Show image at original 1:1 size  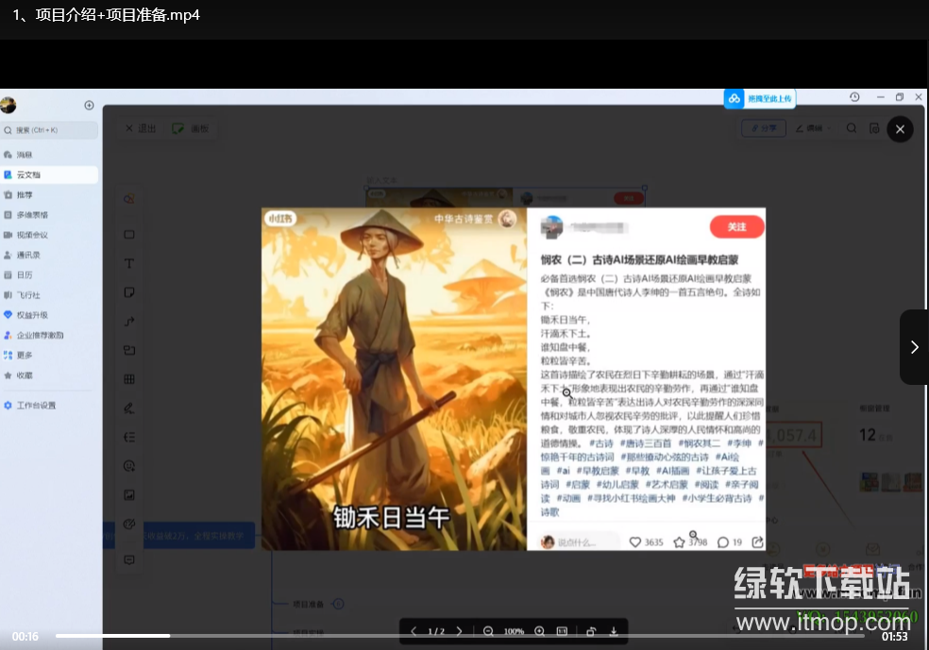(562, 631)
